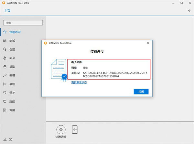The width and height of the screenshot is (194, 144).
Task: Click the 快速装载 label under disc
Action: [x=61, y=137]
